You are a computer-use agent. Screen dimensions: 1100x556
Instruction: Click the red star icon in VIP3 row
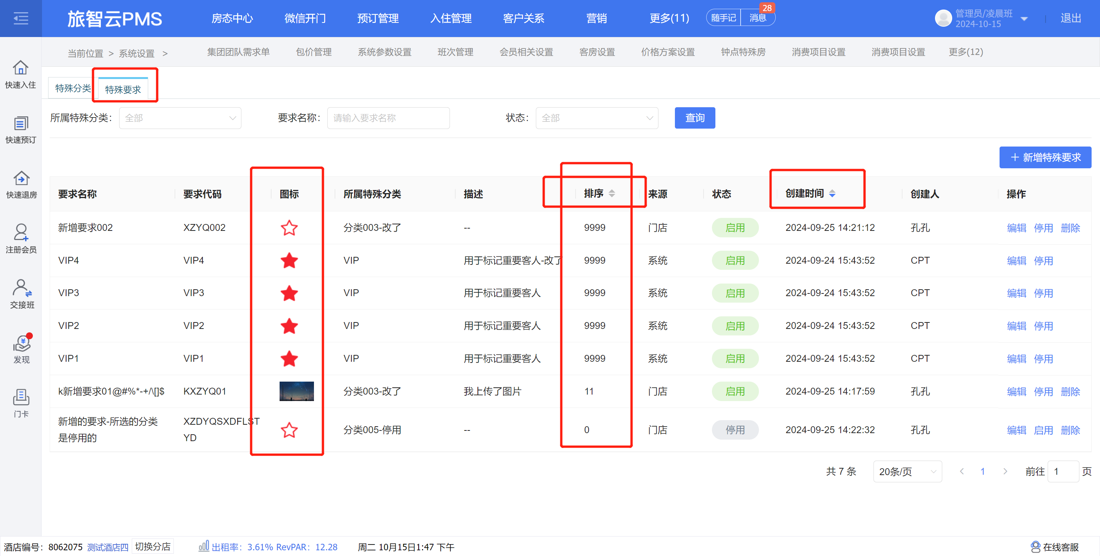point(289,293)
